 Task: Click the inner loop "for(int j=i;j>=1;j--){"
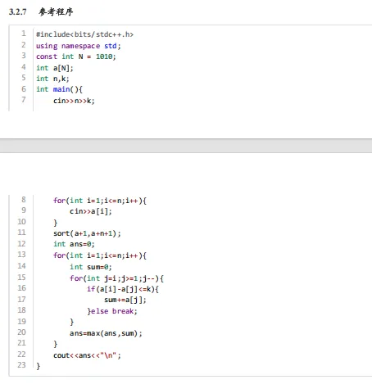(x=116, y=278)
